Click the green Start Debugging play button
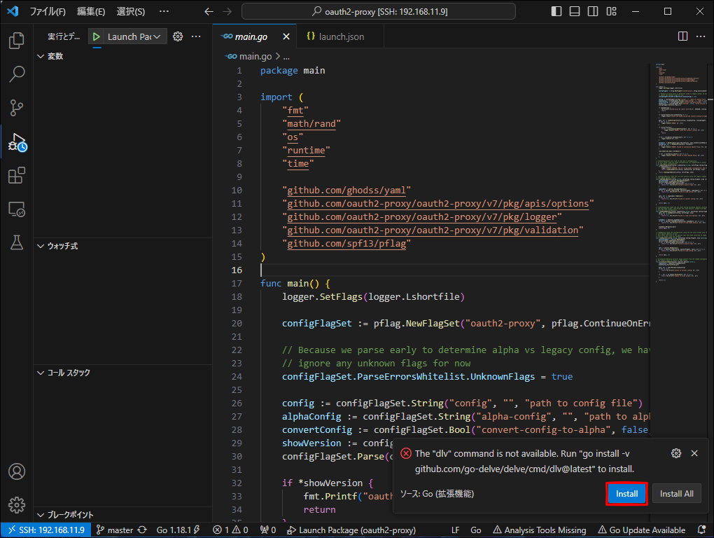Screen dimensions: 714x538 click(97, 36)
